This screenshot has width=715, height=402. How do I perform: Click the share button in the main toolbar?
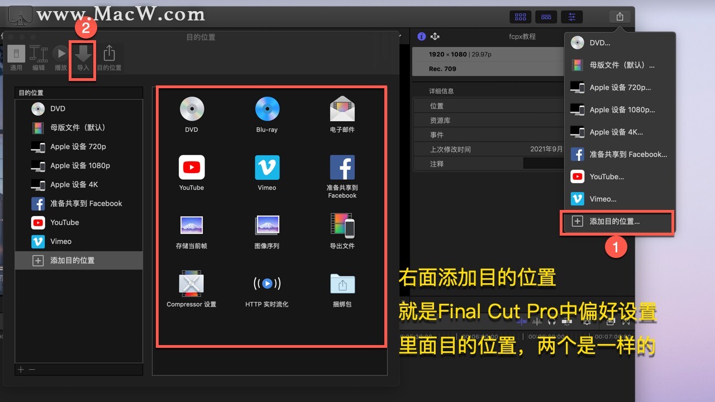coord(620,17)
